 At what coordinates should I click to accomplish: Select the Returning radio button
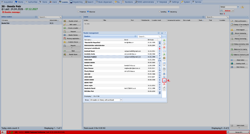click(169, 12)
